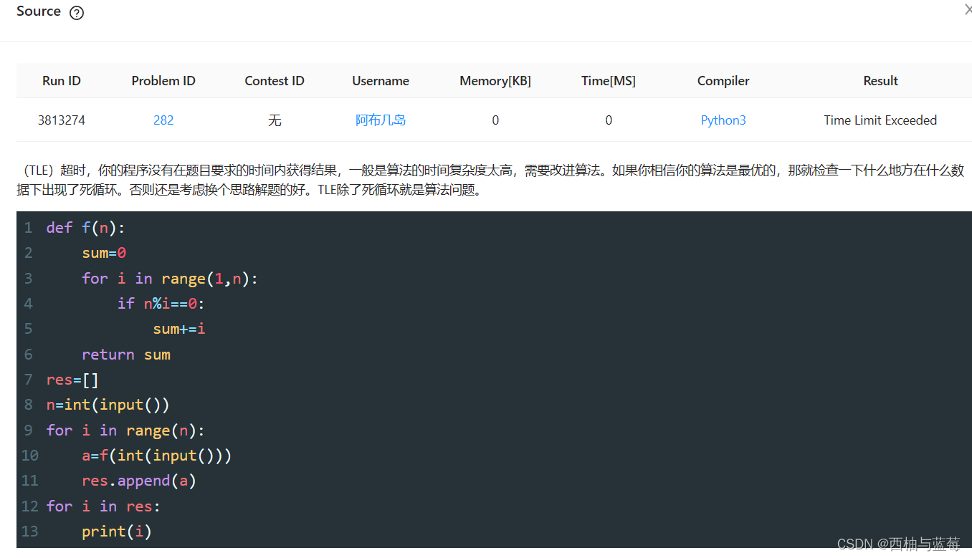972x558 pixels.
Task: Click the Result column header
Action: (880, 81)
